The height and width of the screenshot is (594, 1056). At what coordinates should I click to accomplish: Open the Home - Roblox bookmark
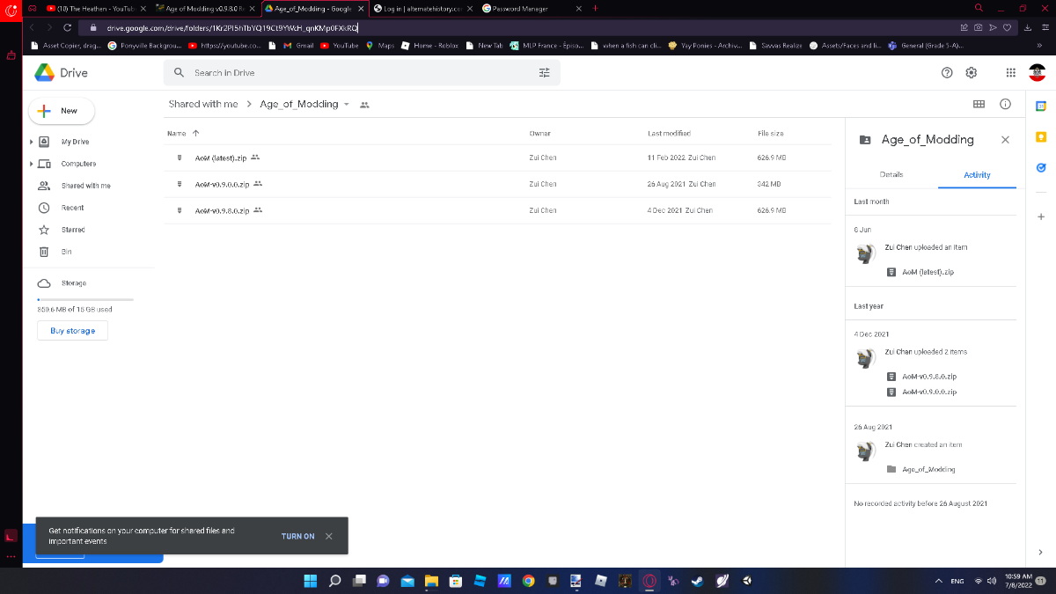coord(429,45)
